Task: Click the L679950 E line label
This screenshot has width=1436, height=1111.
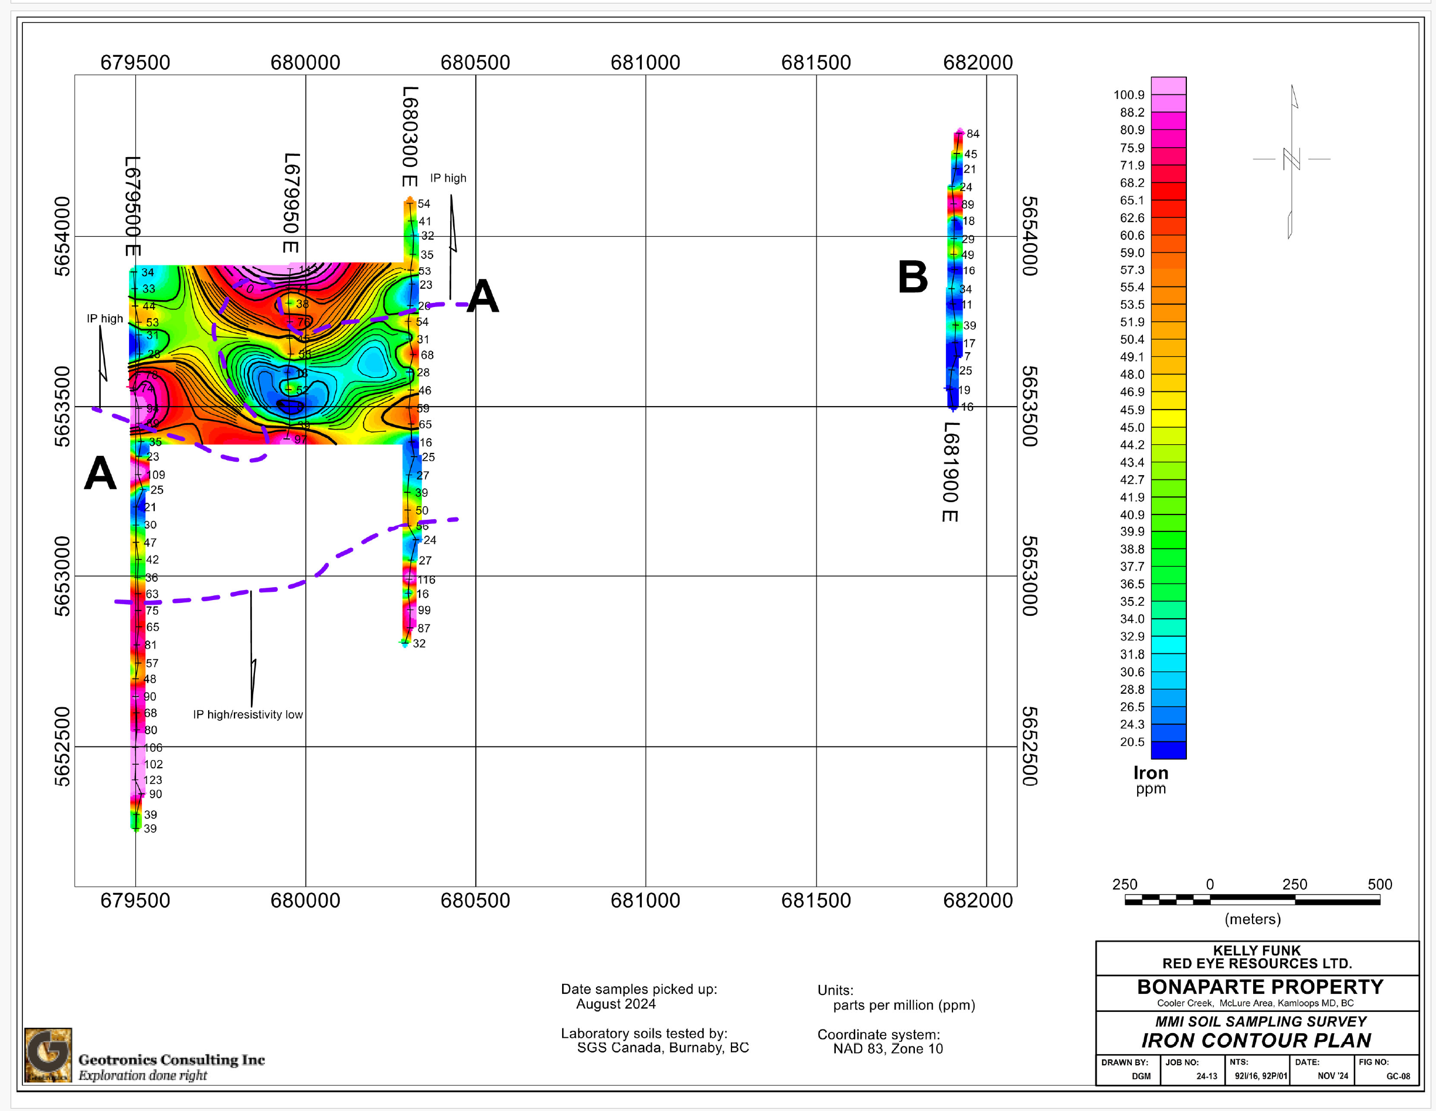Action: pos(291,203)
